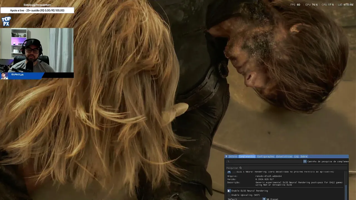This screenshot has width=356, height=200.
Task: Click the streamer webcam feed
Action: (x=37, y=50)
